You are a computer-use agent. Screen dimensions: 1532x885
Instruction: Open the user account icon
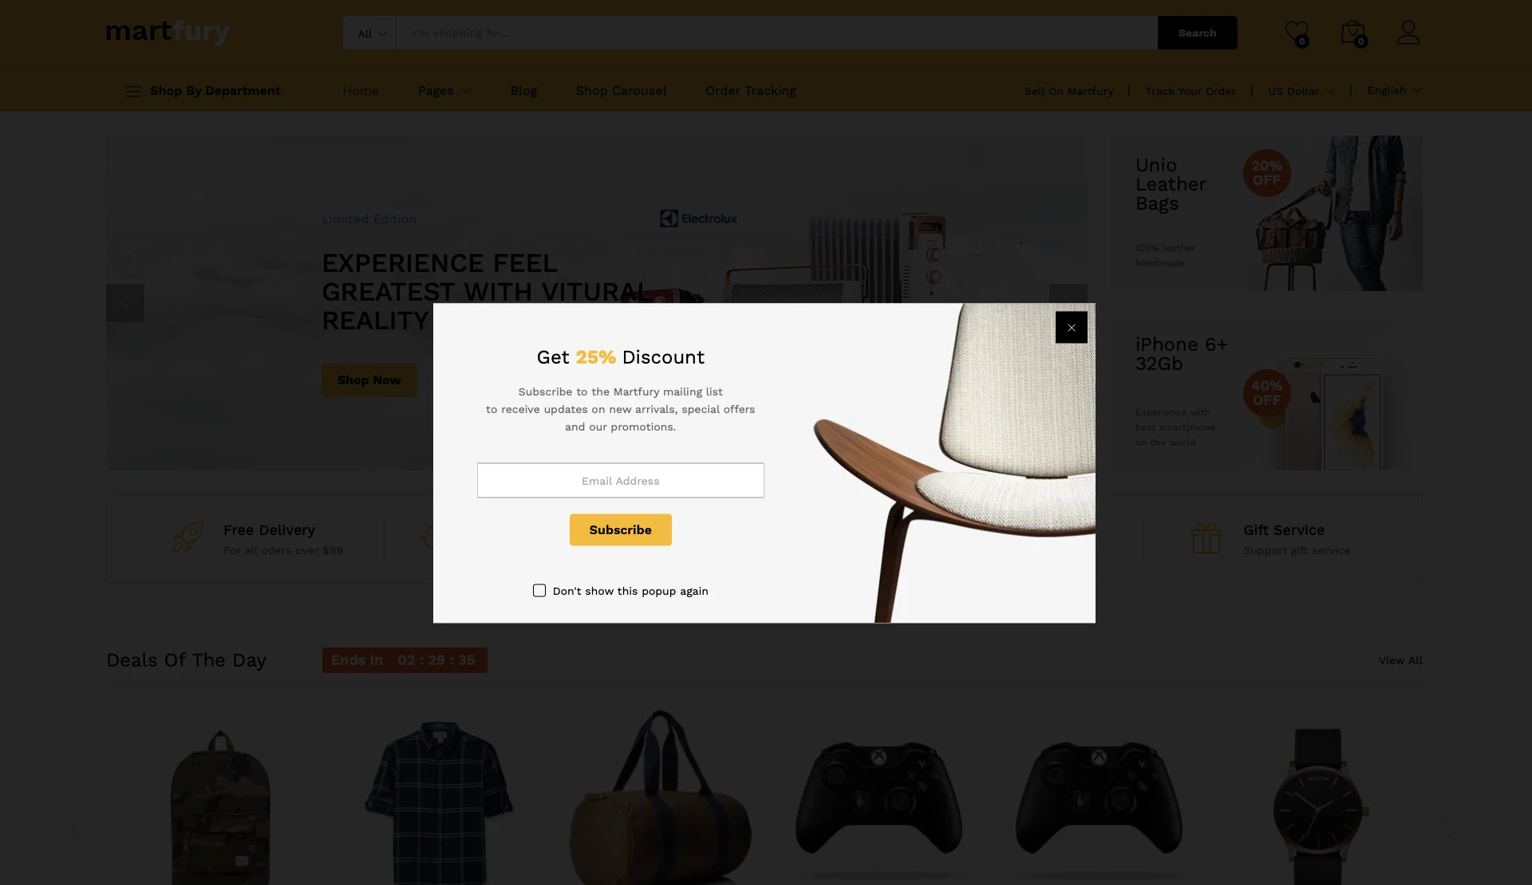click(1408, 33)
